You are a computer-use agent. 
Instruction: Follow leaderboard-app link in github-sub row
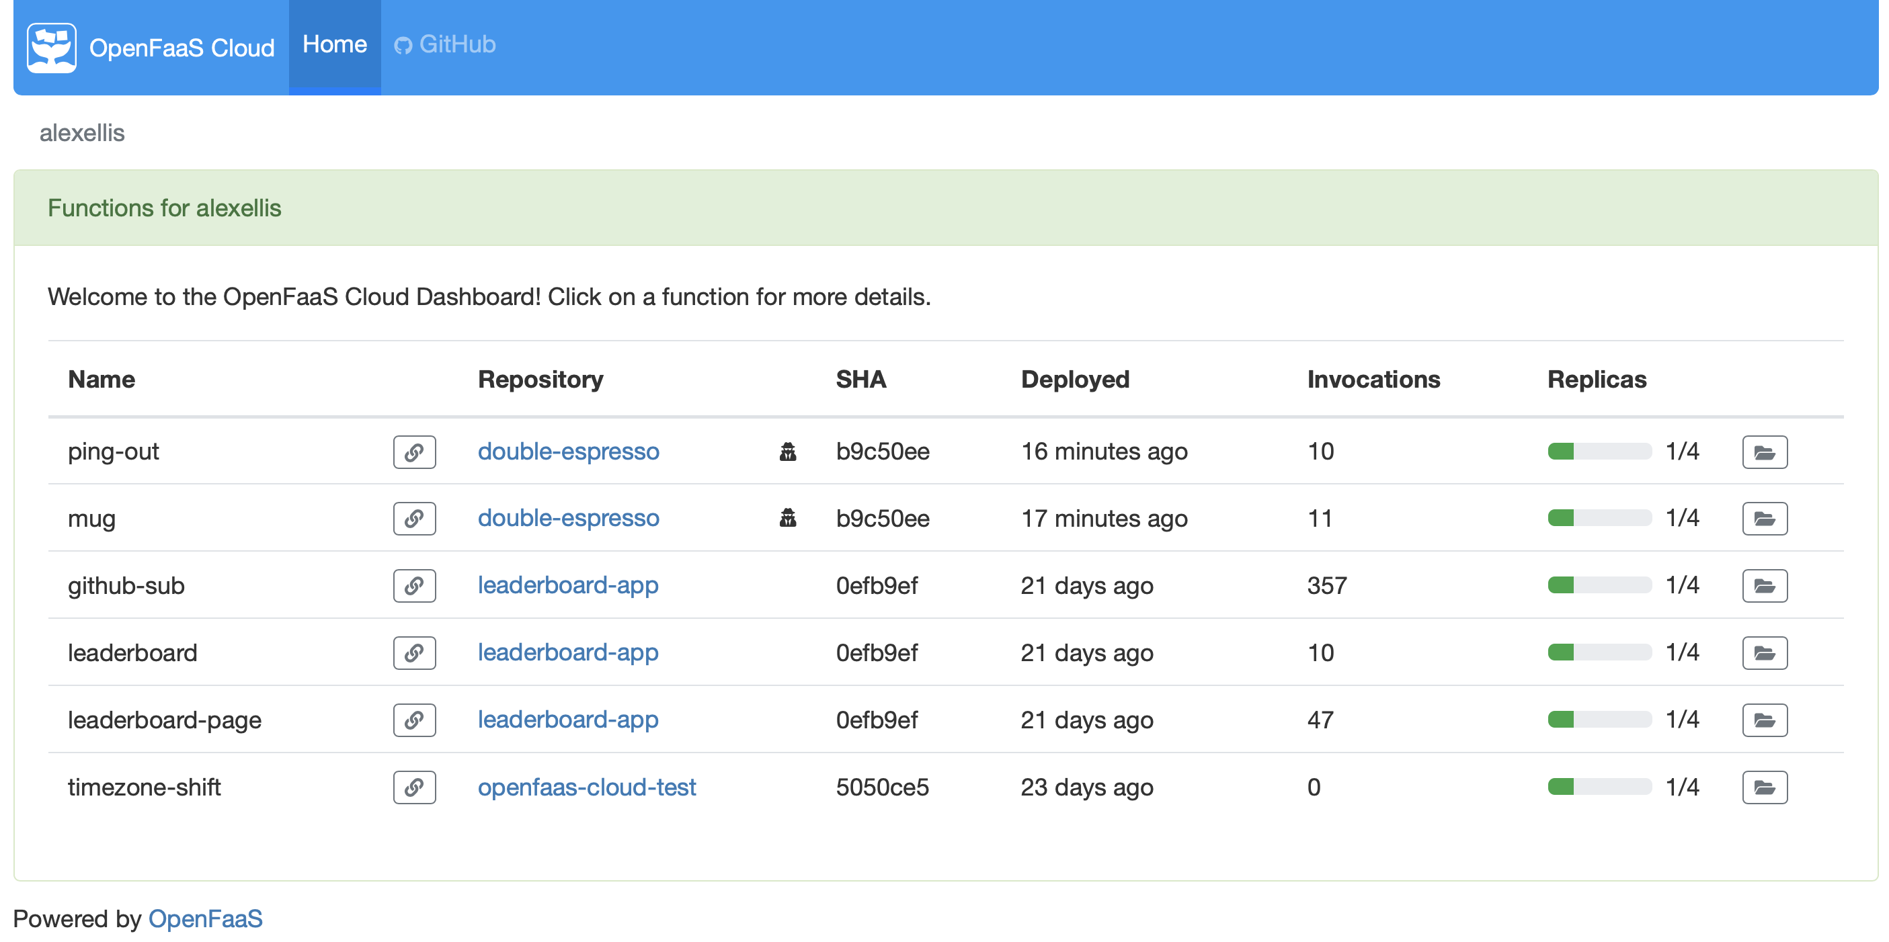pyautogui.click(x=567, y=586)
